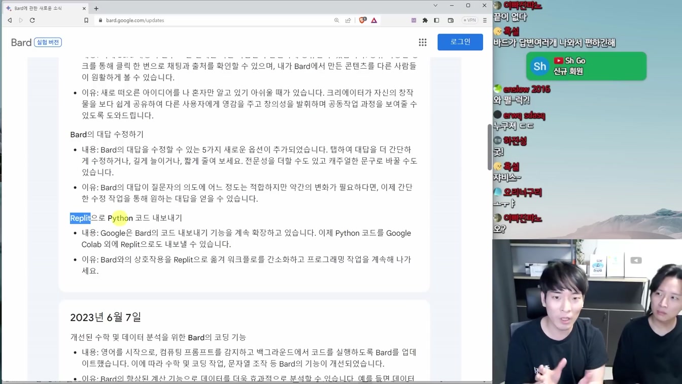Viewport: 682px width, 384px height.
Task: Click chat message 바드가 답변여러개 나와서 편하긴해
Action: (x=554, y=43)
